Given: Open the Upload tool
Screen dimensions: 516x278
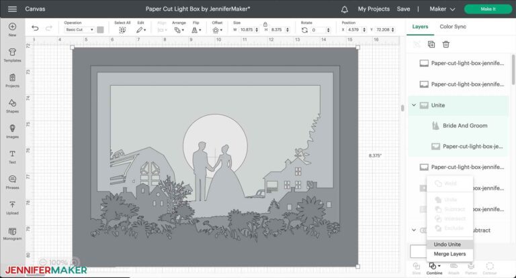Looking at the screenshot, I should [12, 208].
